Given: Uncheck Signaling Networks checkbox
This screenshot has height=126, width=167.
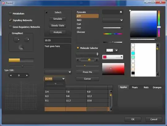Looking at the screenshot, I should [10, 20].
